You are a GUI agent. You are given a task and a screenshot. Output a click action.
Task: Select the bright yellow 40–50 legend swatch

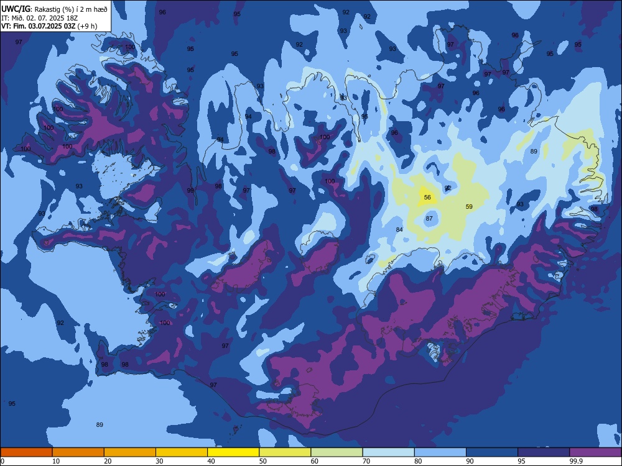[233, 452]
